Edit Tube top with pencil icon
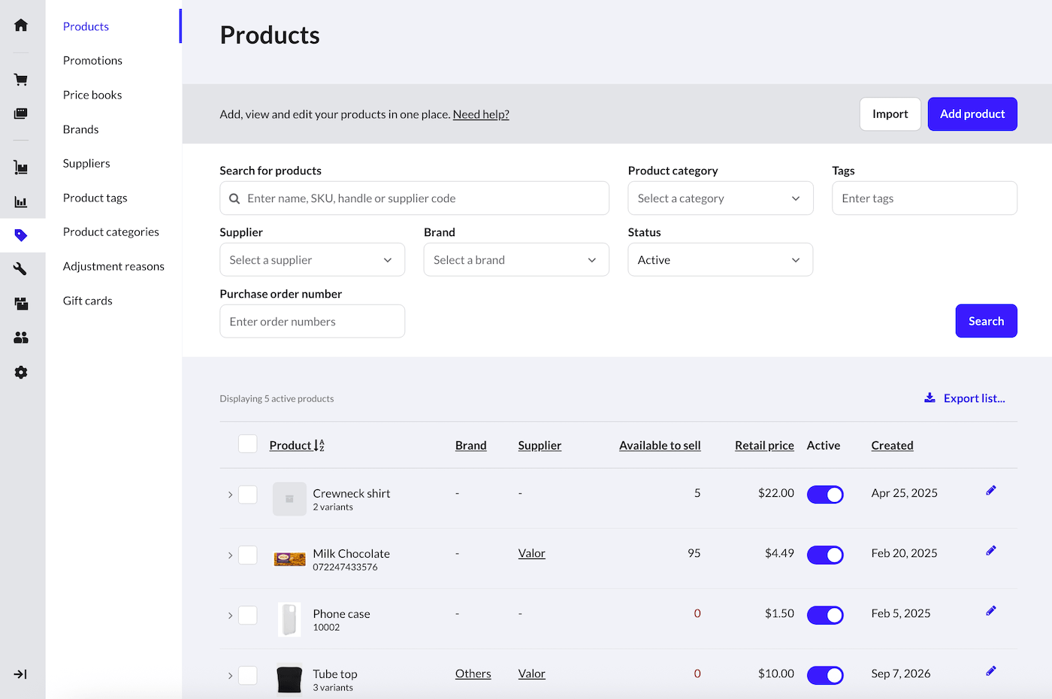The image size is (1052, 699). click(991, 671)
